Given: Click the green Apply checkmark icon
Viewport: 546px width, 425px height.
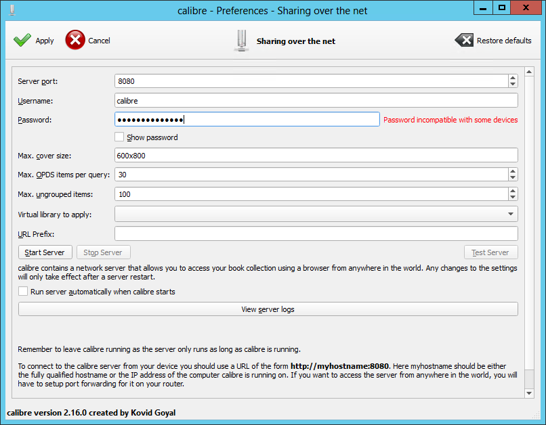Looking at the screenshot, I should (22, 41).
